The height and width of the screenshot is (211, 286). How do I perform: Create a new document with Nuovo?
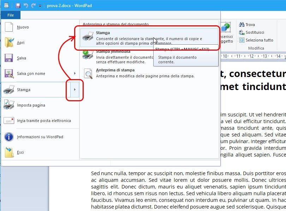click(x=40, y=27)
